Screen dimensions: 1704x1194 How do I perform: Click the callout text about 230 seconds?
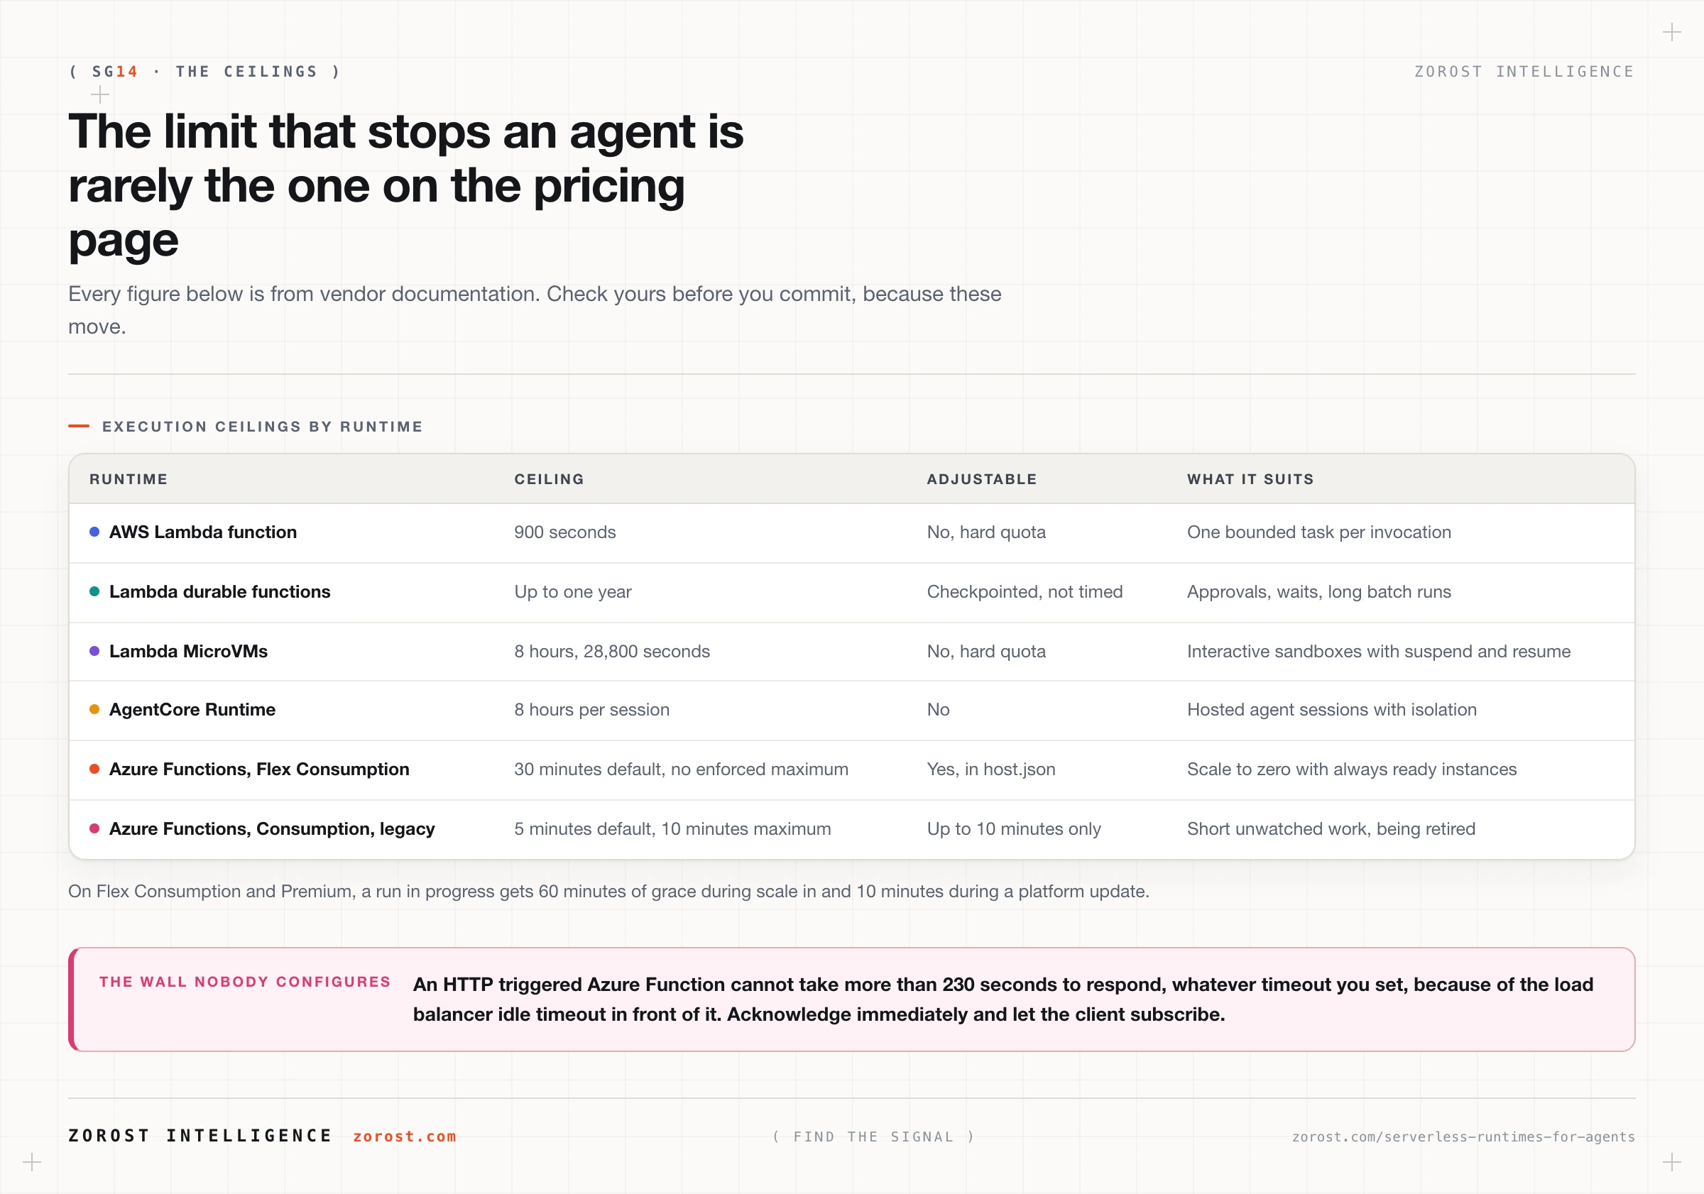coord(1003,999)
